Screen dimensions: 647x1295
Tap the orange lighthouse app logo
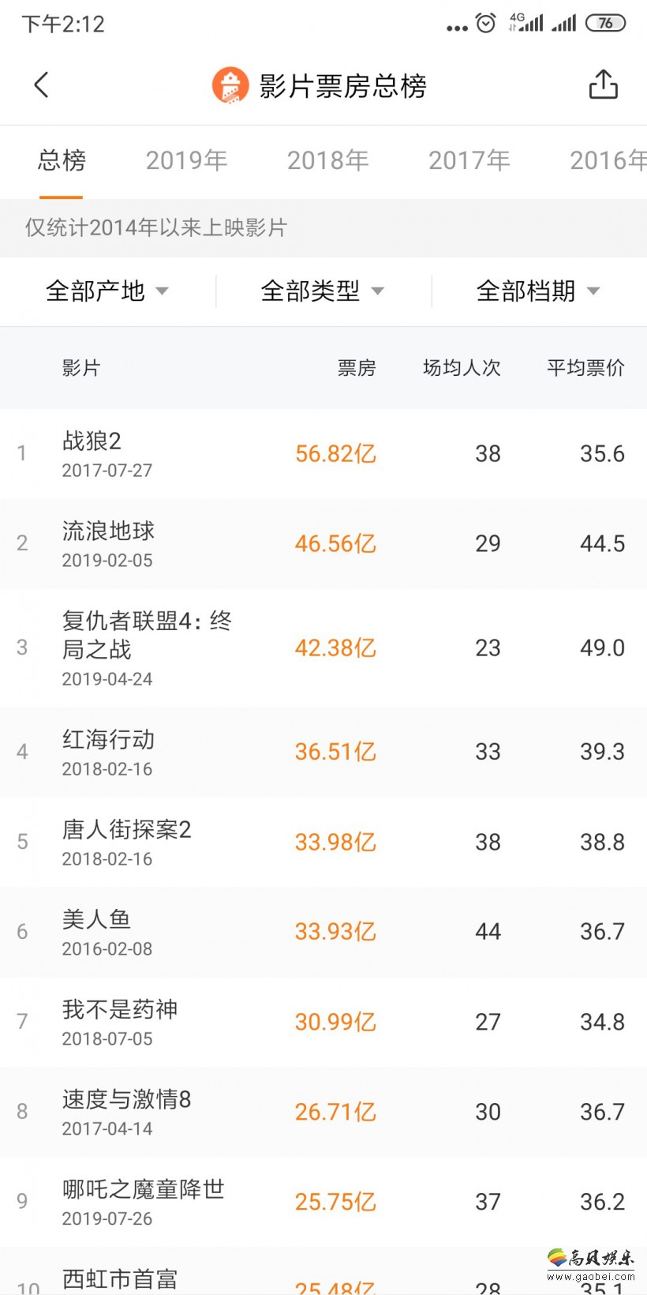point(230,85)
